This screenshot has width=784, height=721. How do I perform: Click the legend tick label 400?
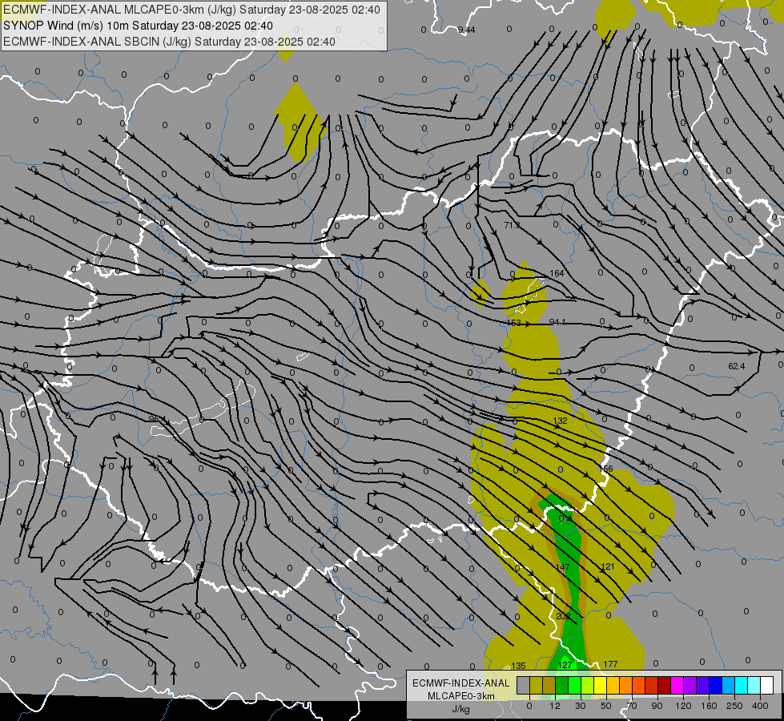point(760,706)
